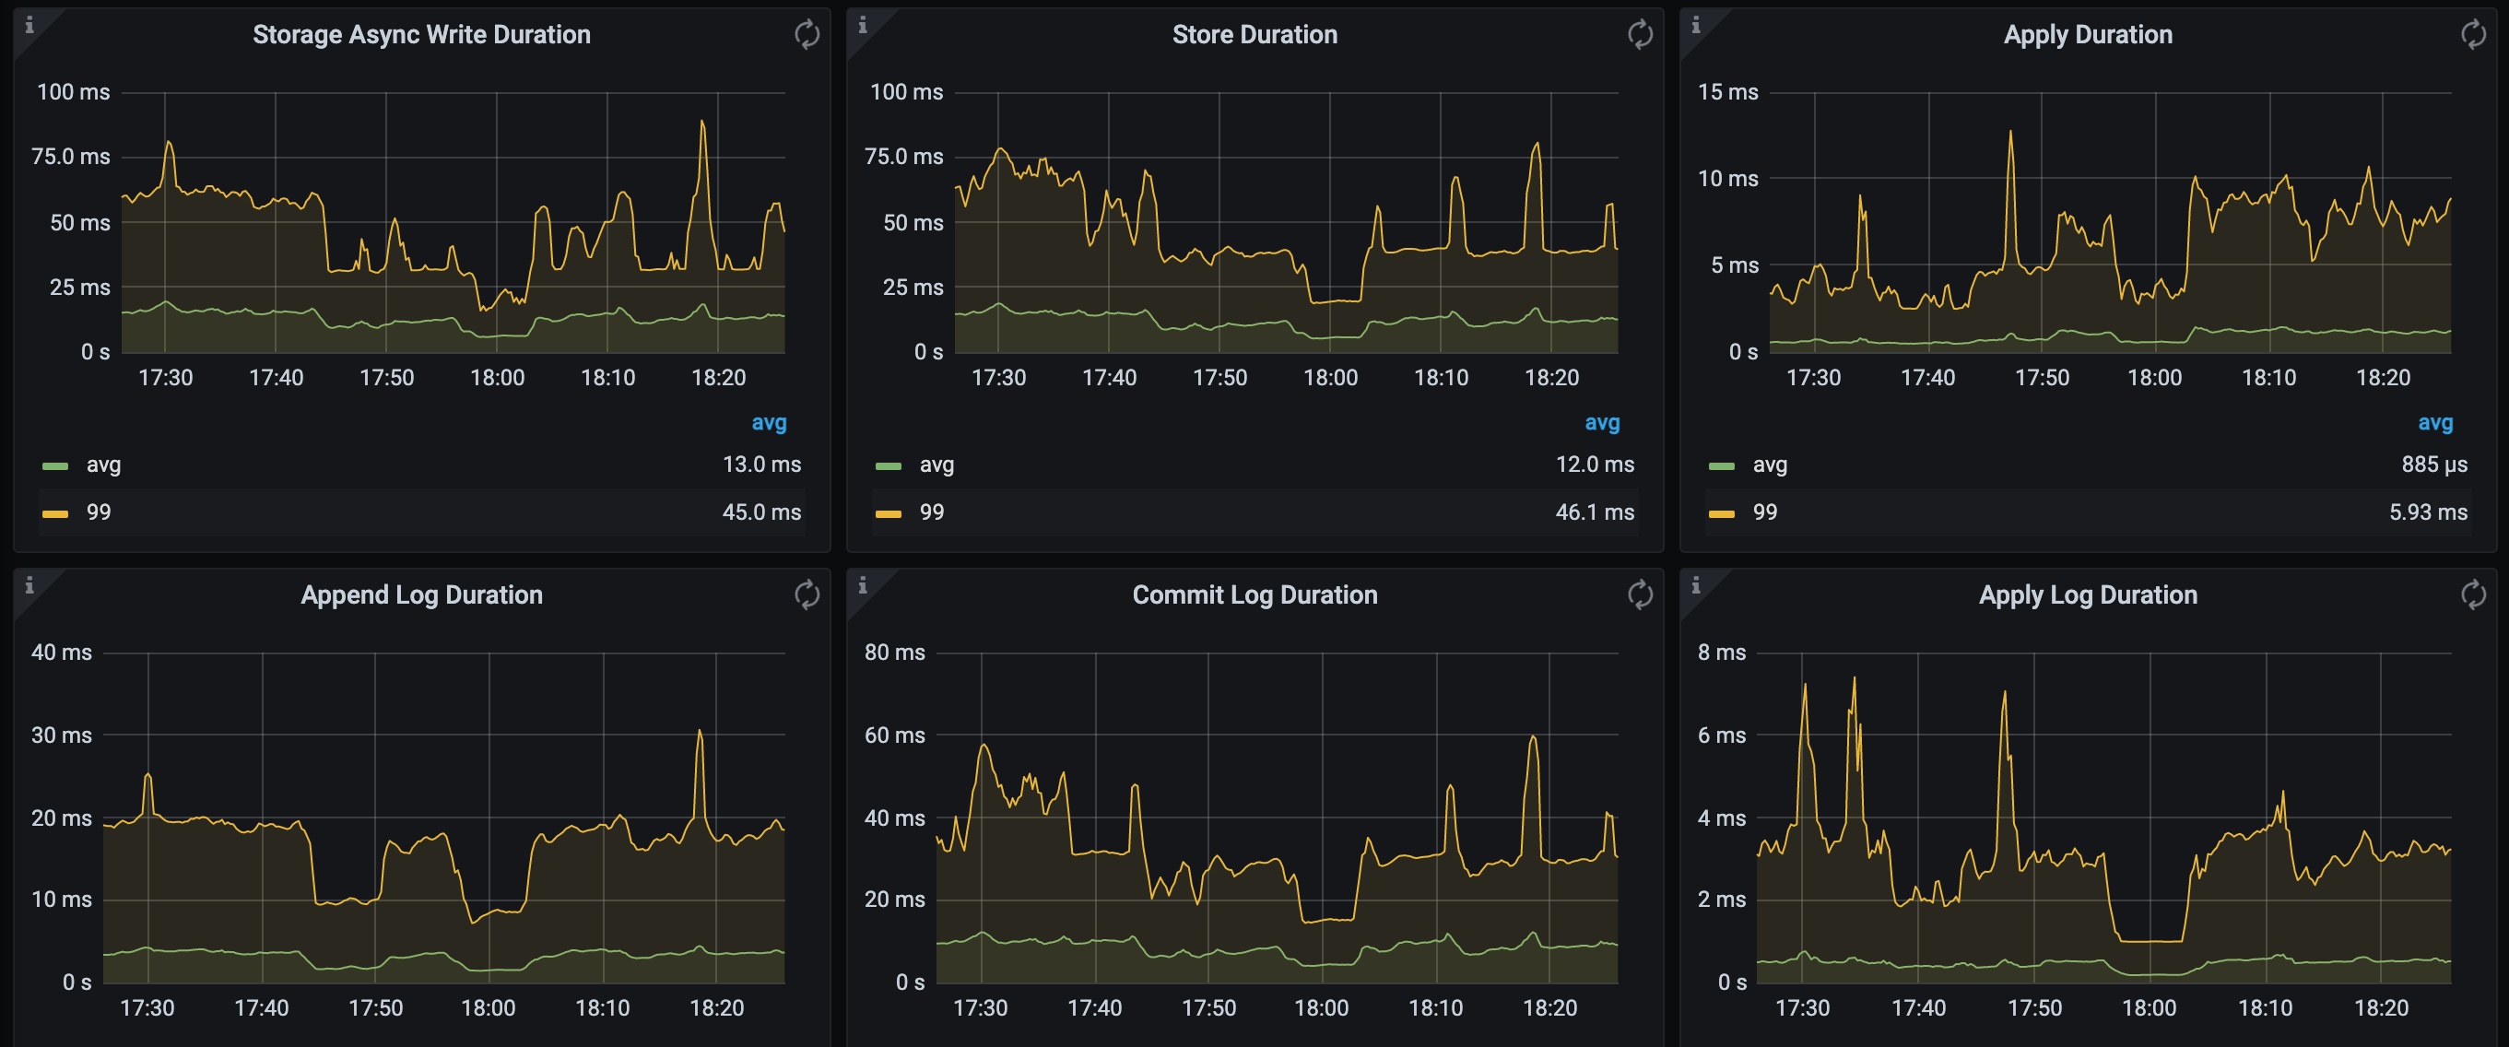The height and width of the screenshot is (1047, 2509).
Task: Toggle avg series in Storage Async Write legend
Action: 103,465
